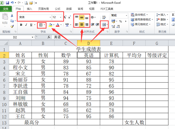175x129 pixels.
Task: Switch to the 插入 ribbon tab
Action: 29,9
